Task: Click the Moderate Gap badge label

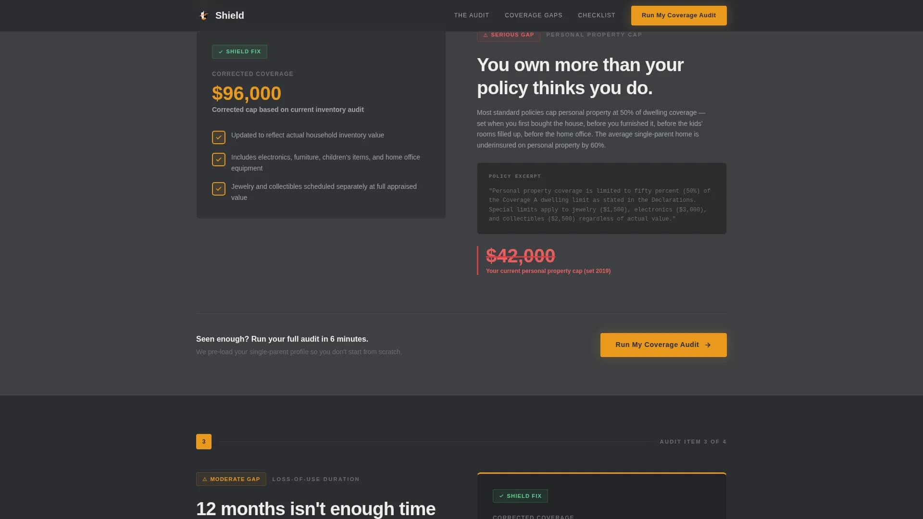Action: tap(235, 479)
